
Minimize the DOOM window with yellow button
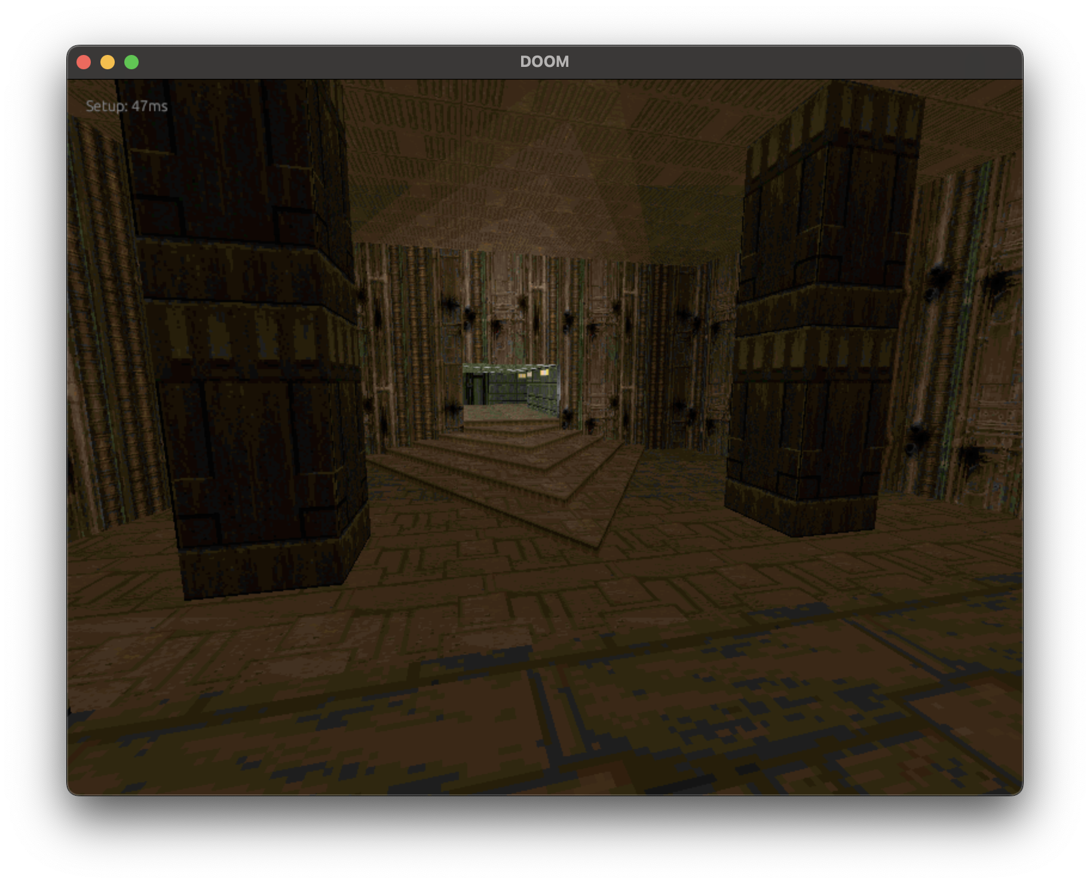pos(108,62)
